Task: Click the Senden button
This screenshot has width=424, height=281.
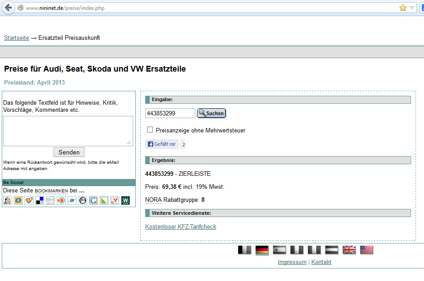Action: (x=69, y=152)
